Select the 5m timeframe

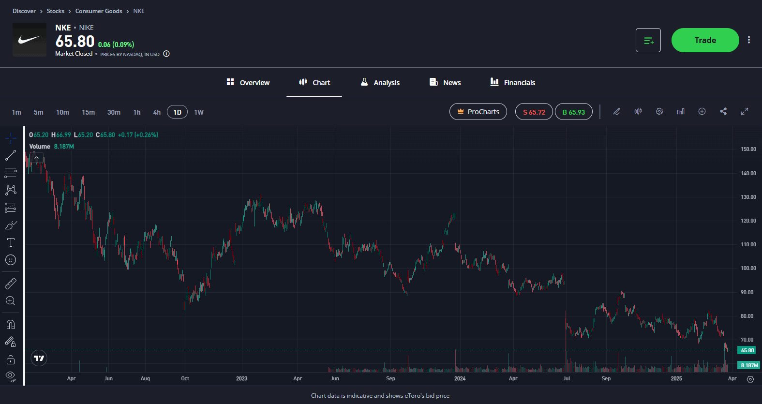[x=39, y=112]
